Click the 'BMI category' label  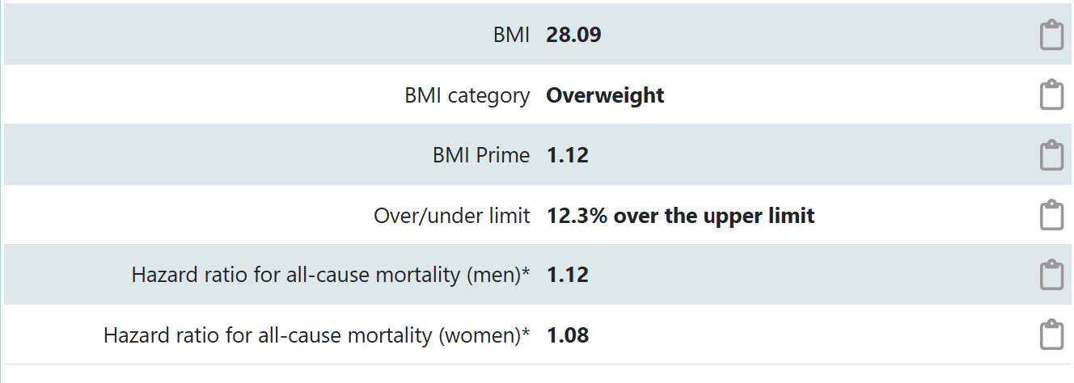pyautogui.click(x=467, y=95)
